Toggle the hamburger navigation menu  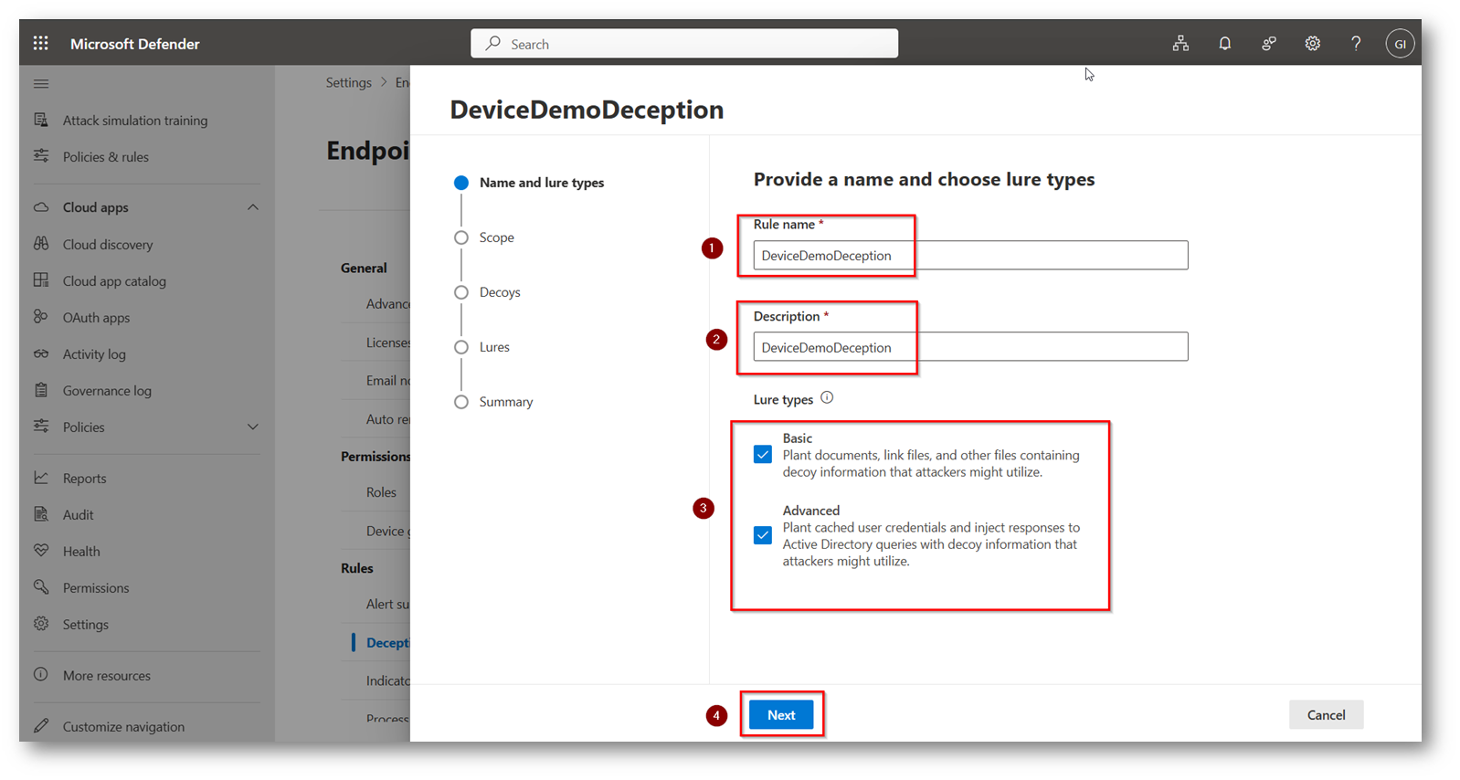coord(41,83)
